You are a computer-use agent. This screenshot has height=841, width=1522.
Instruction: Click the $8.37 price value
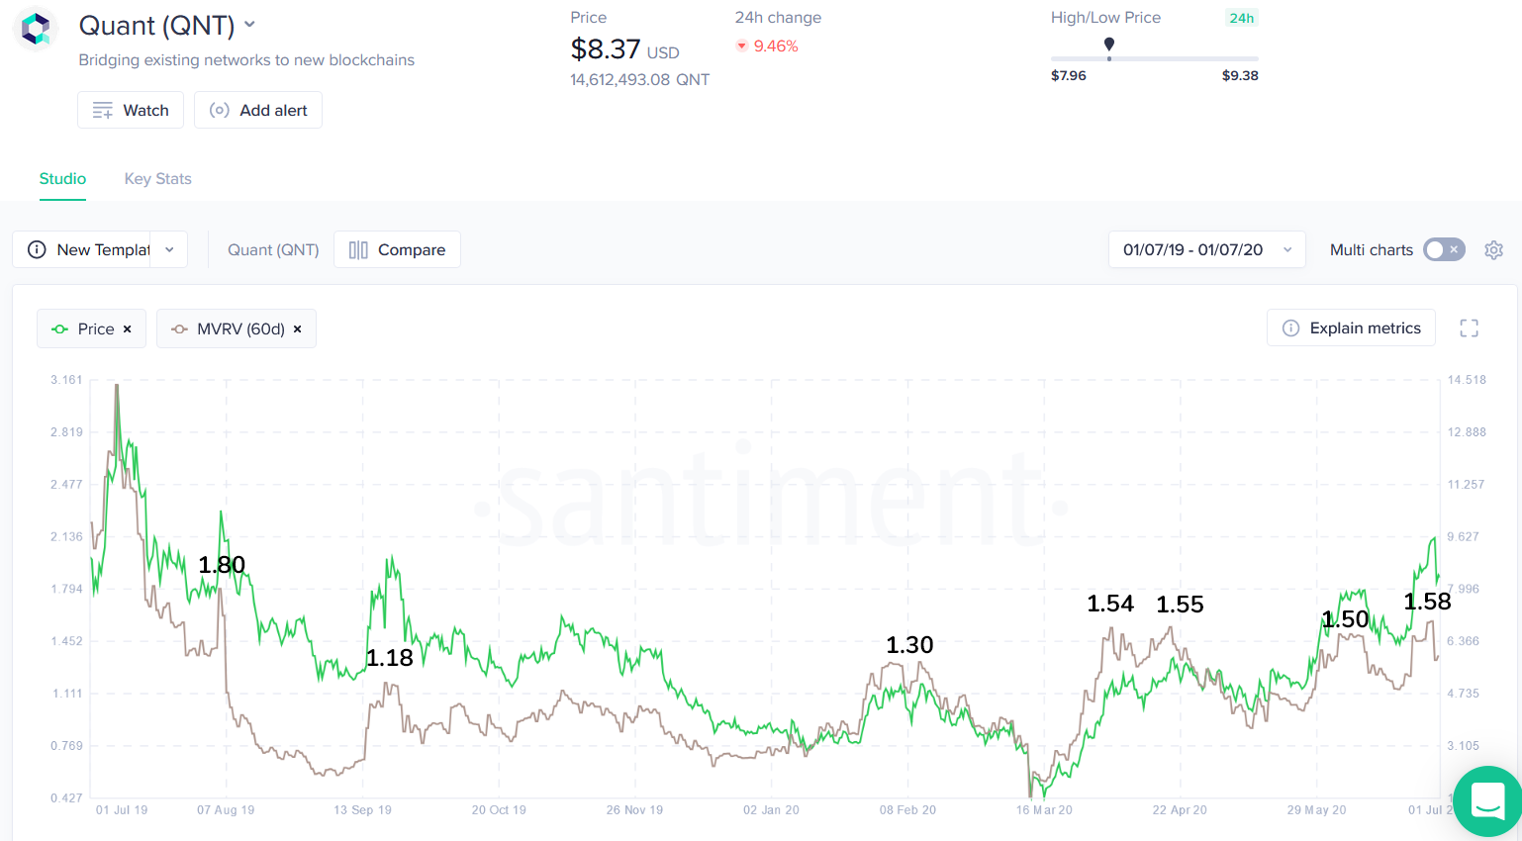(x=606, y=48)
